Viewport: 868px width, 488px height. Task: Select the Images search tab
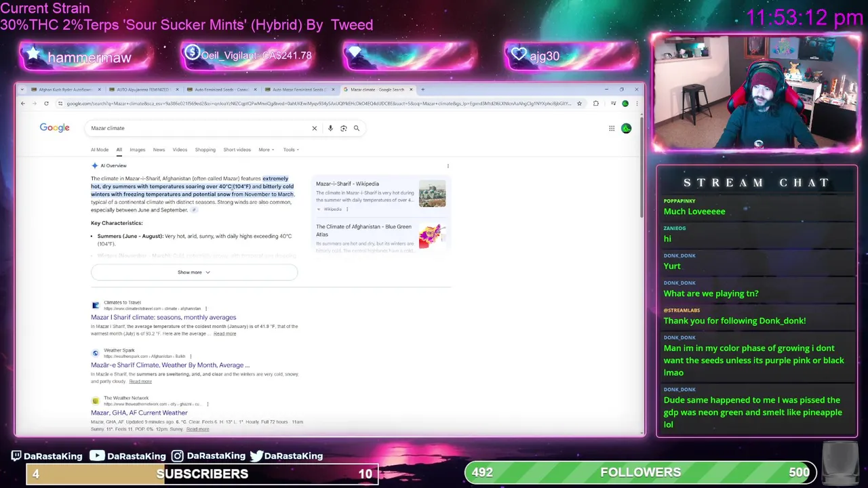[x=138, y=150]
